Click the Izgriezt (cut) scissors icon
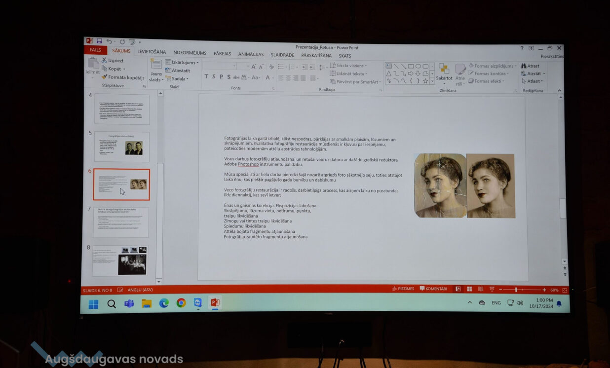 point(104,61)
